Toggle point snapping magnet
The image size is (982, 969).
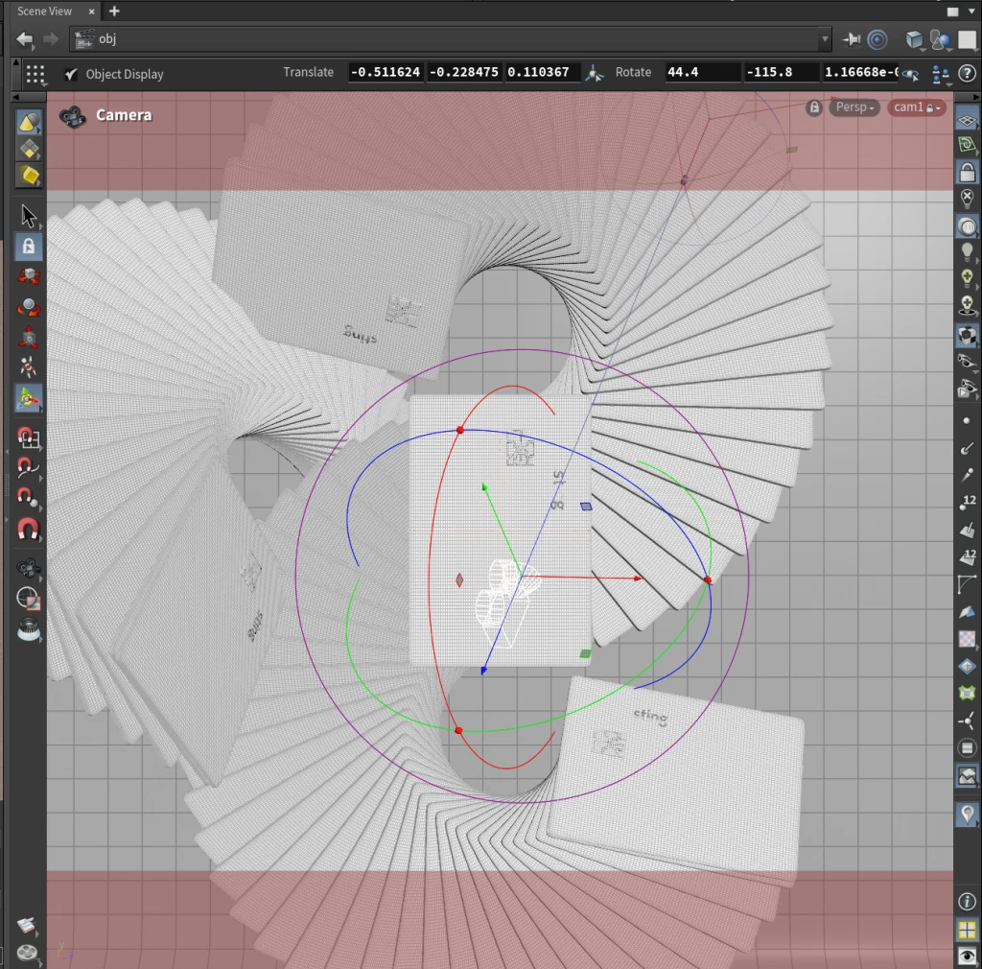click(28, 499)
